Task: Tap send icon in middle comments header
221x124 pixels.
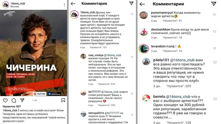Action: click(131, 3)
